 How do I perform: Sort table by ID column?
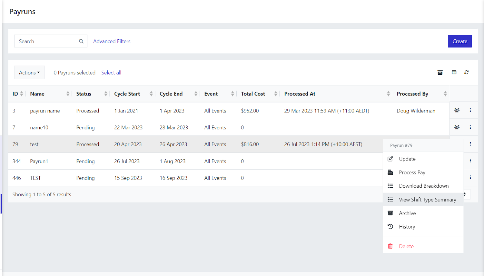point(21,94)
